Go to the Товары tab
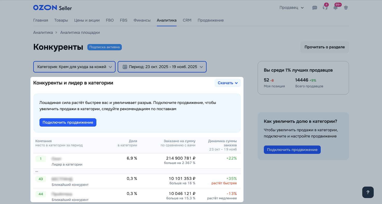 pos(61,20)
